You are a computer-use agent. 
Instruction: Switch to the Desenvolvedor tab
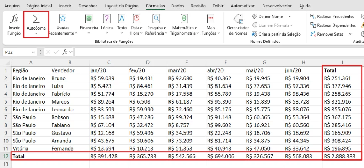277,6
